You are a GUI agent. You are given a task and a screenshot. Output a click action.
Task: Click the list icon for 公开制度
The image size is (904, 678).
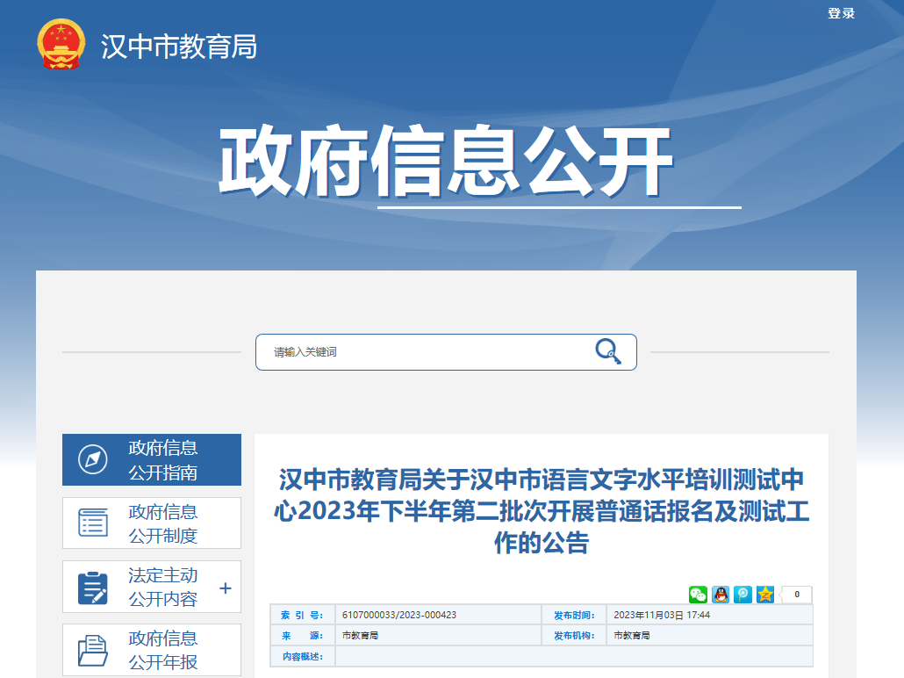point(93,523)
